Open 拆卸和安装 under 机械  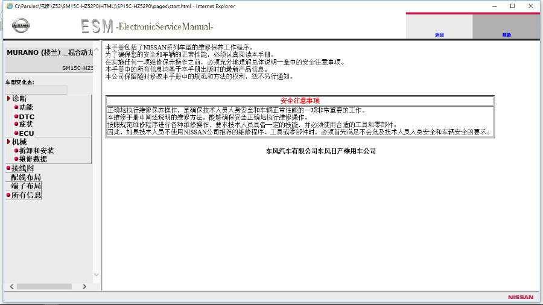click(x=36, y=151)
